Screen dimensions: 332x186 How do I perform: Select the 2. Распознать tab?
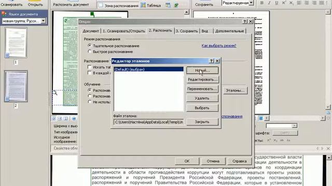click(160, 30)
